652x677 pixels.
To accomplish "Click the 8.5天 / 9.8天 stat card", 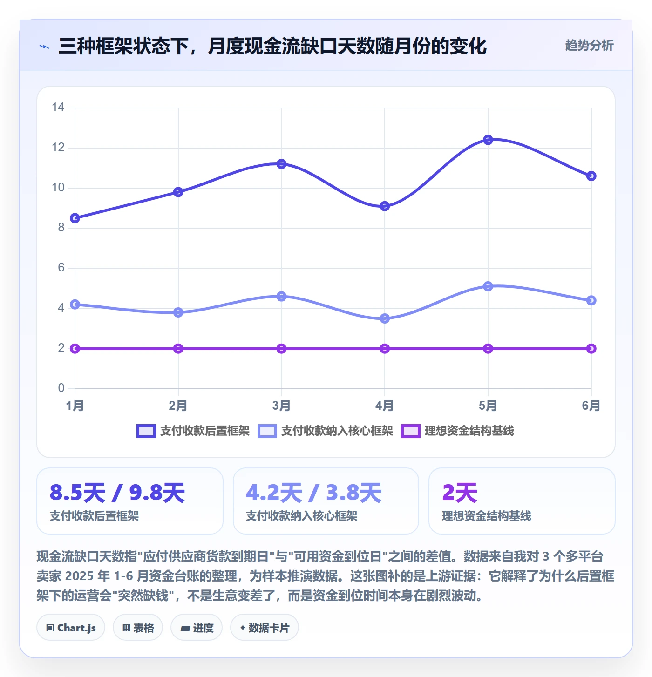I will (x=130, y=501).
